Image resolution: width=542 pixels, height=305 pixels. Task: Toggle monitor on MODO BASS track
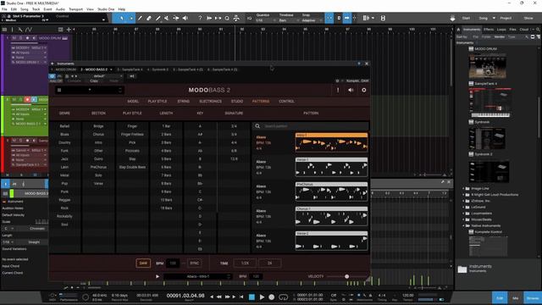coord(34,100)
